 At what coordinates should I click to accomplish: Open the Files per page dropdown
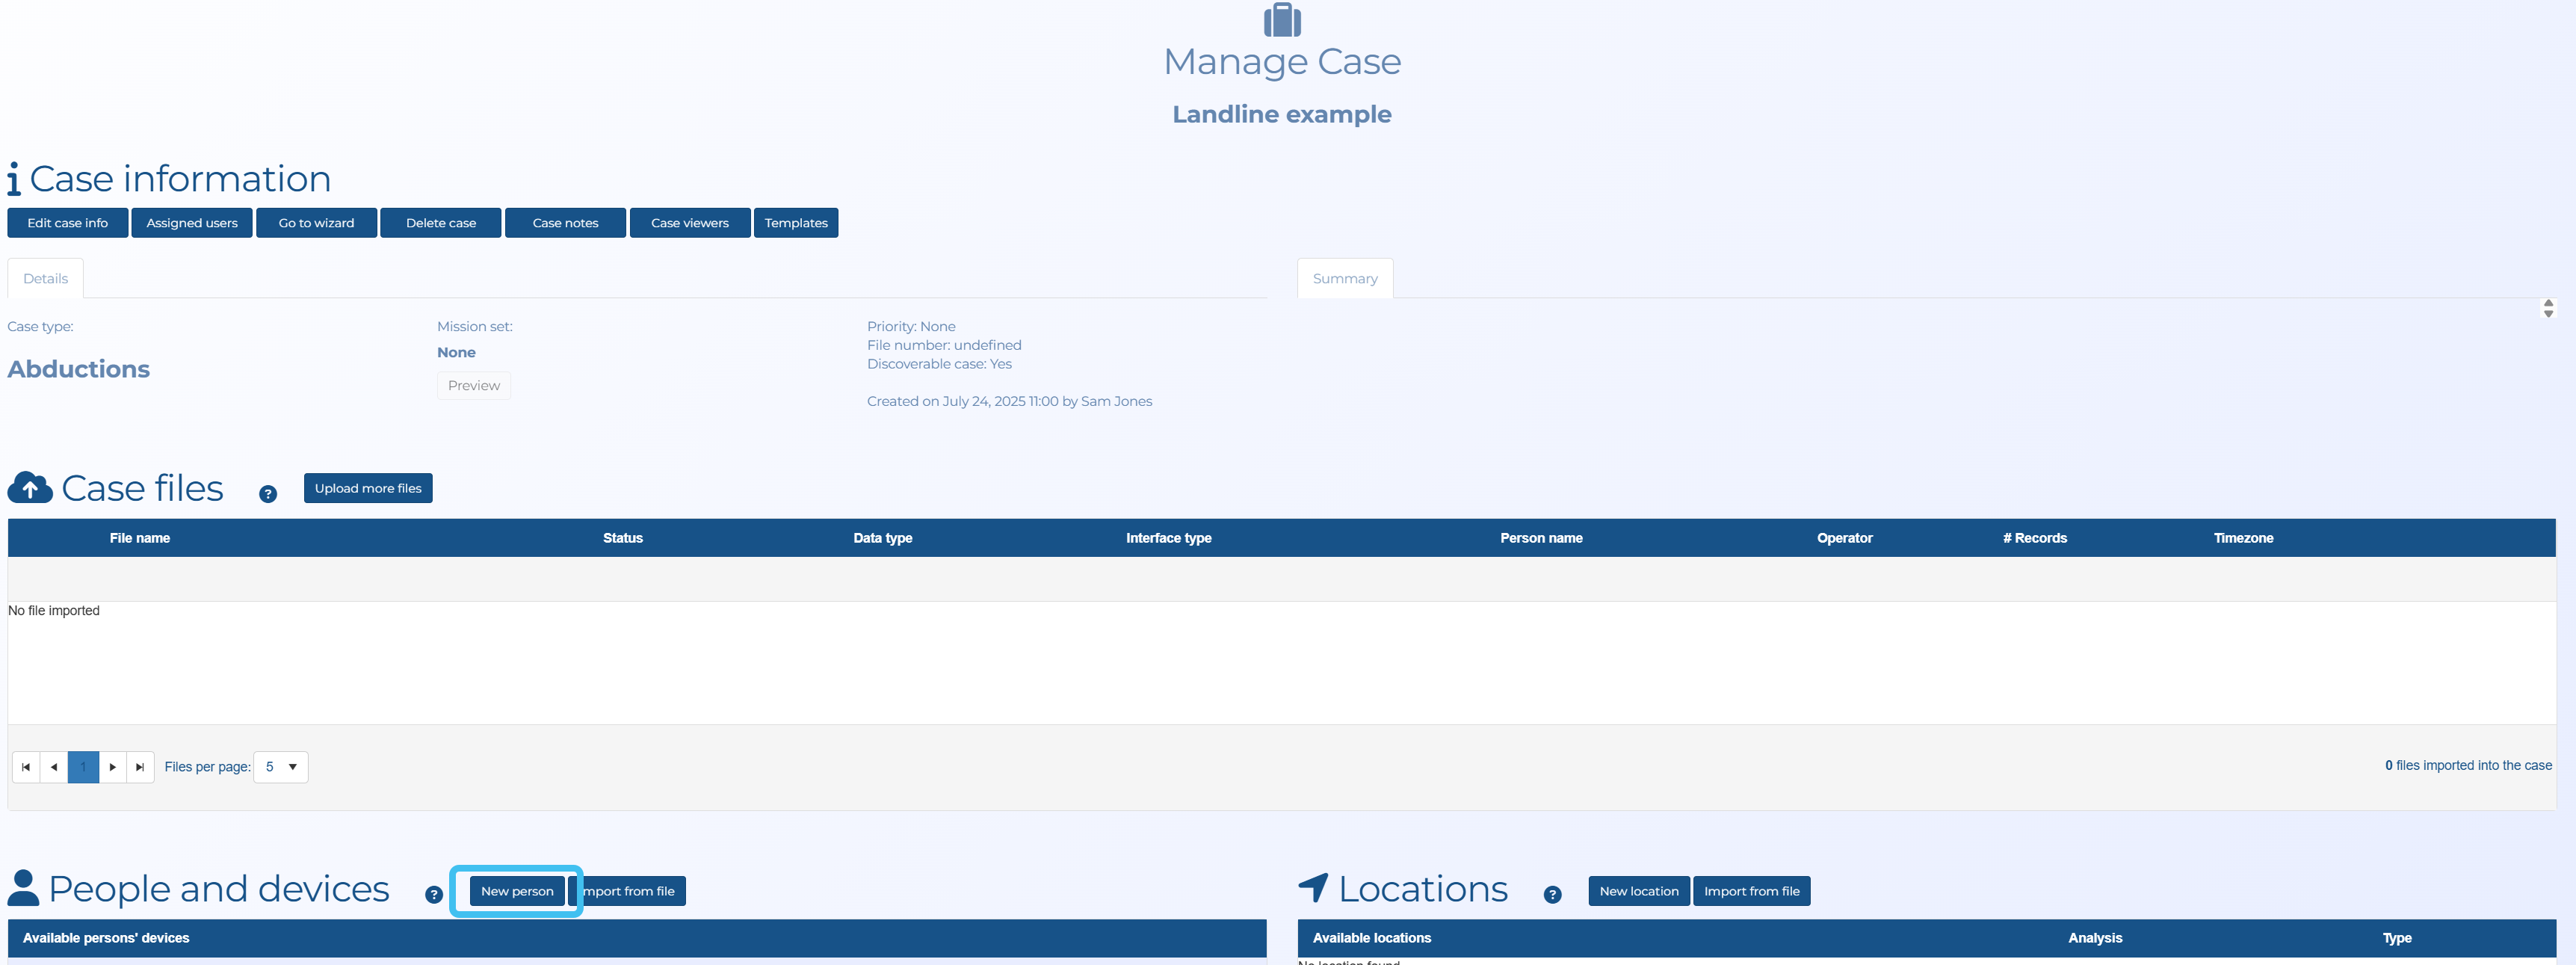(281, 767)
